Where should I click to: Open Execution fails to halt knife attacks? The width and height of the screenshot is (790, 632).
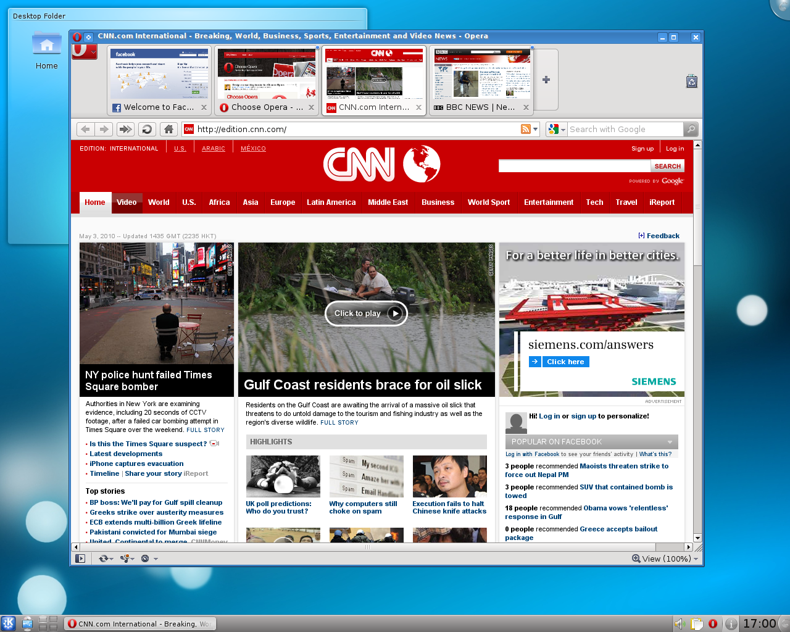tap(449, 507)
